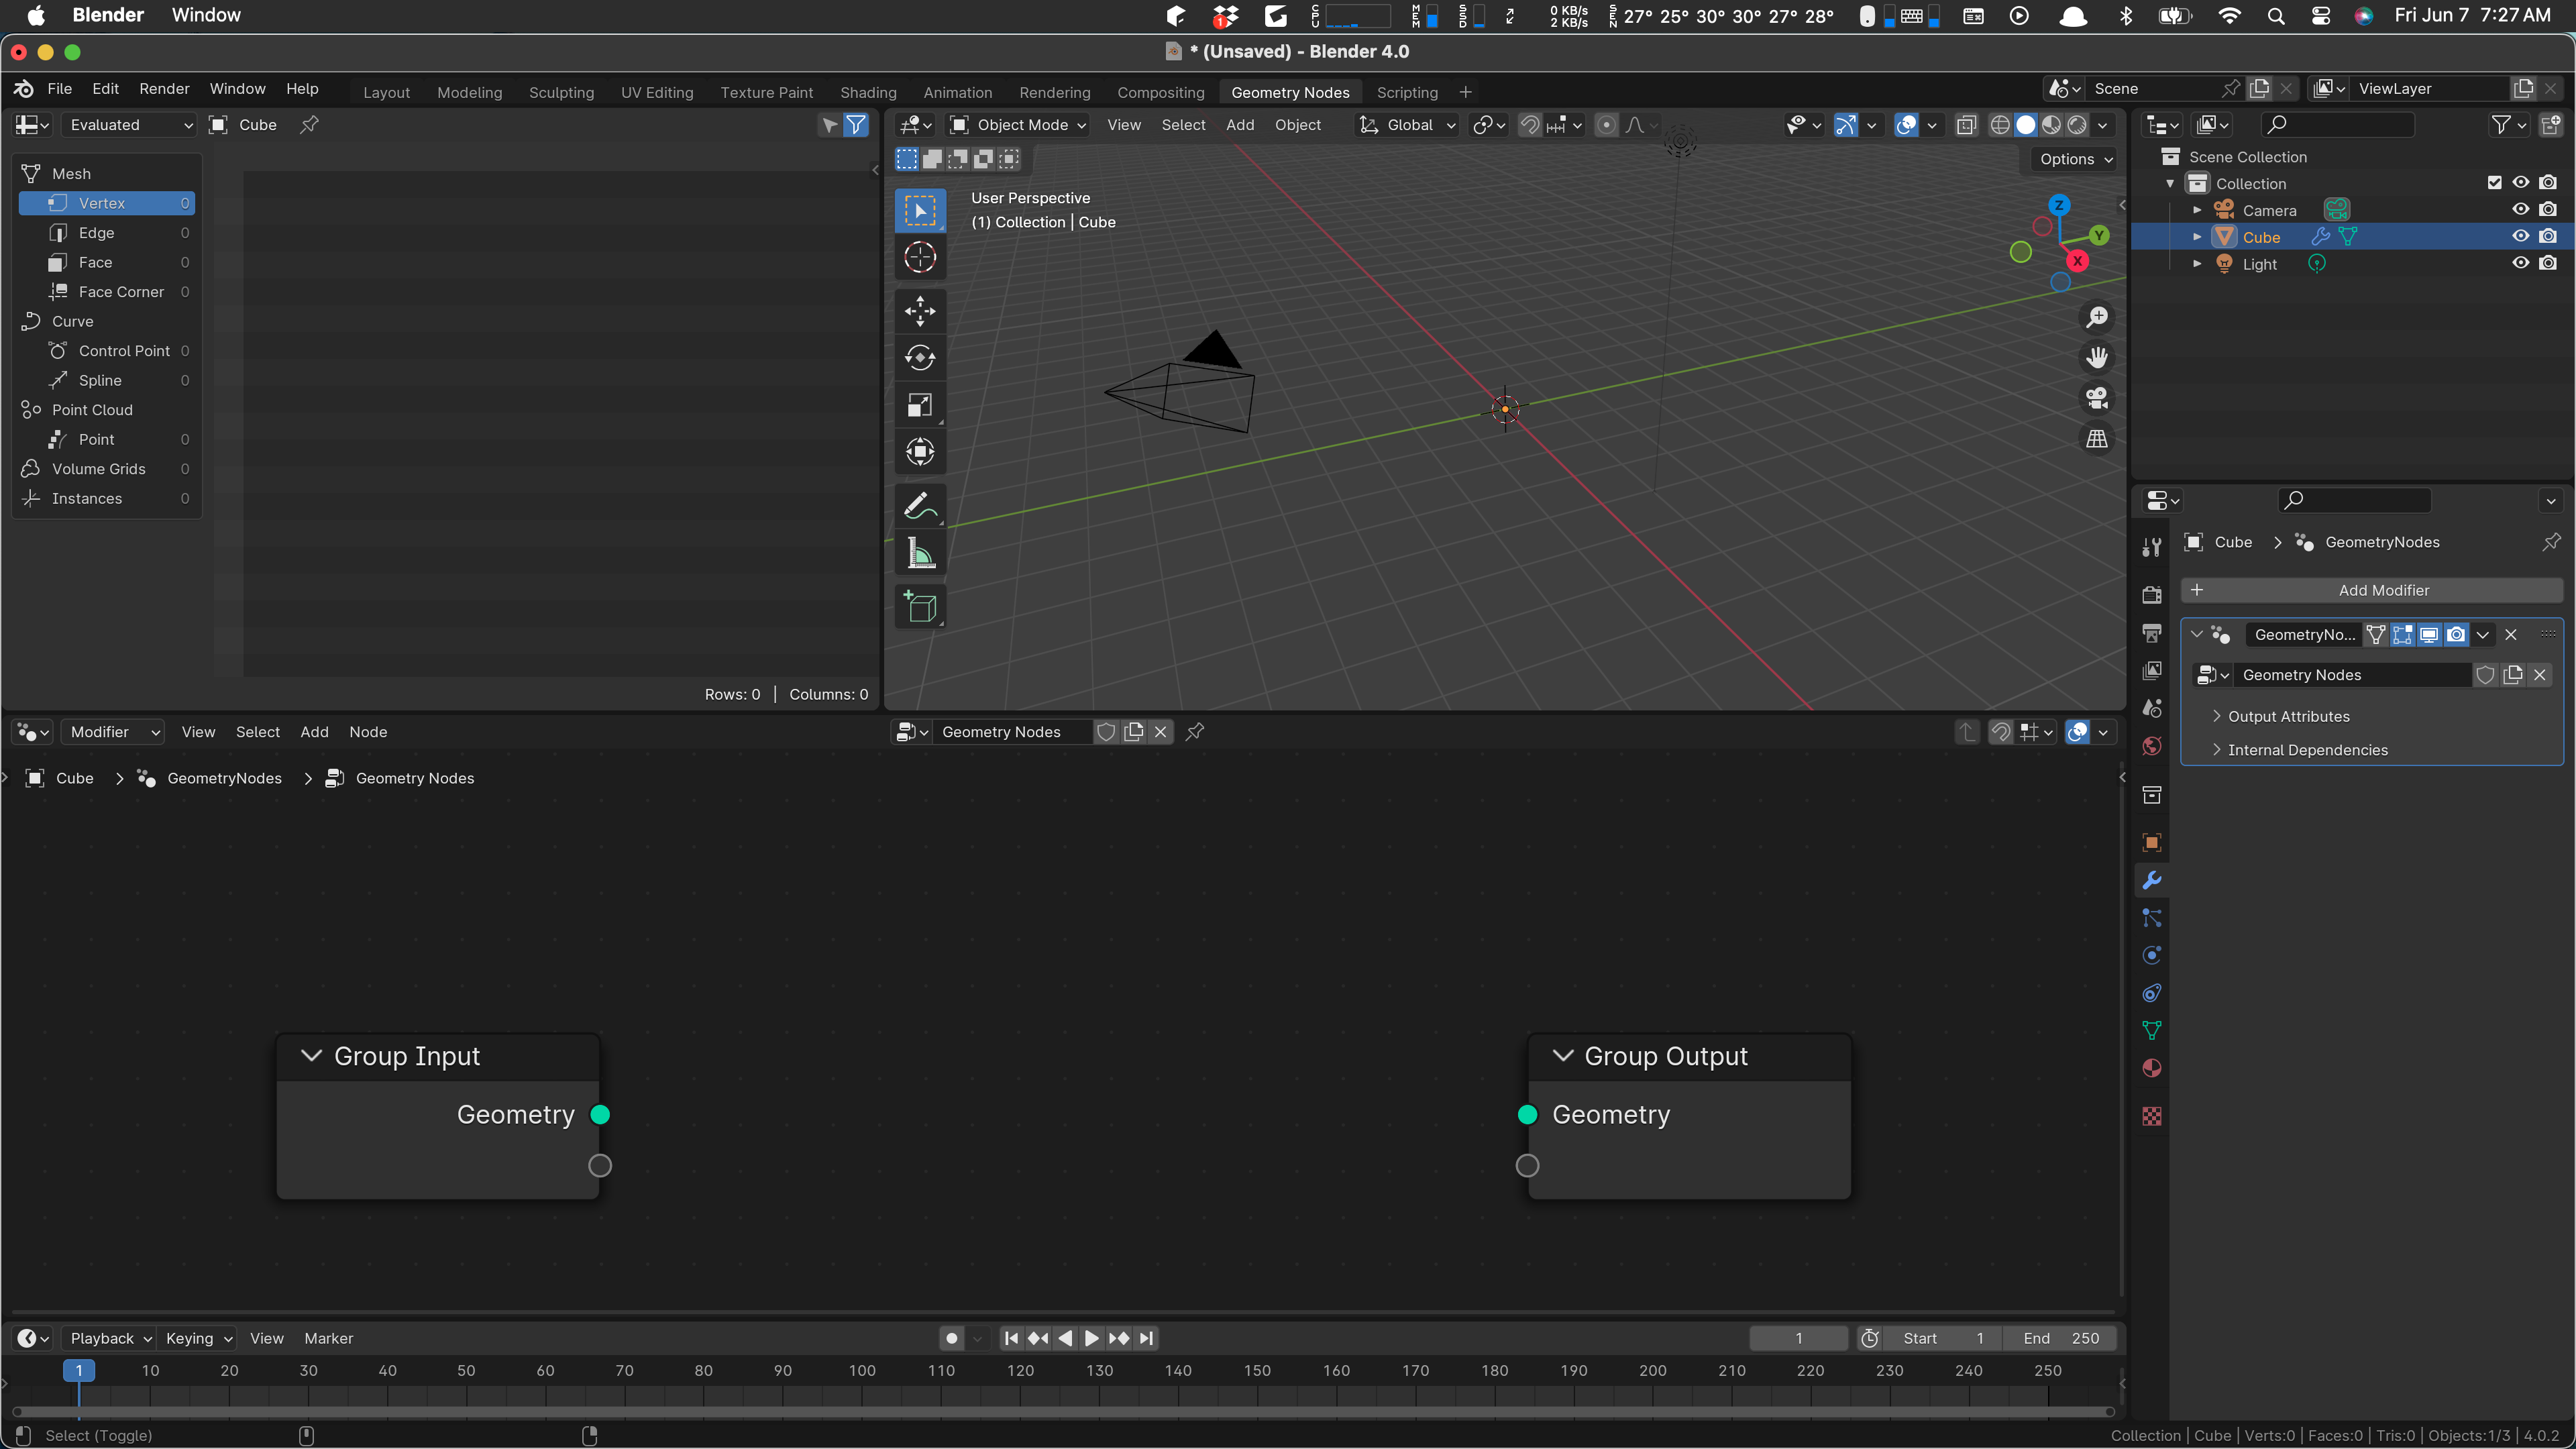
Task: Open the Physics properties tab
Action: click(2152, 955)
